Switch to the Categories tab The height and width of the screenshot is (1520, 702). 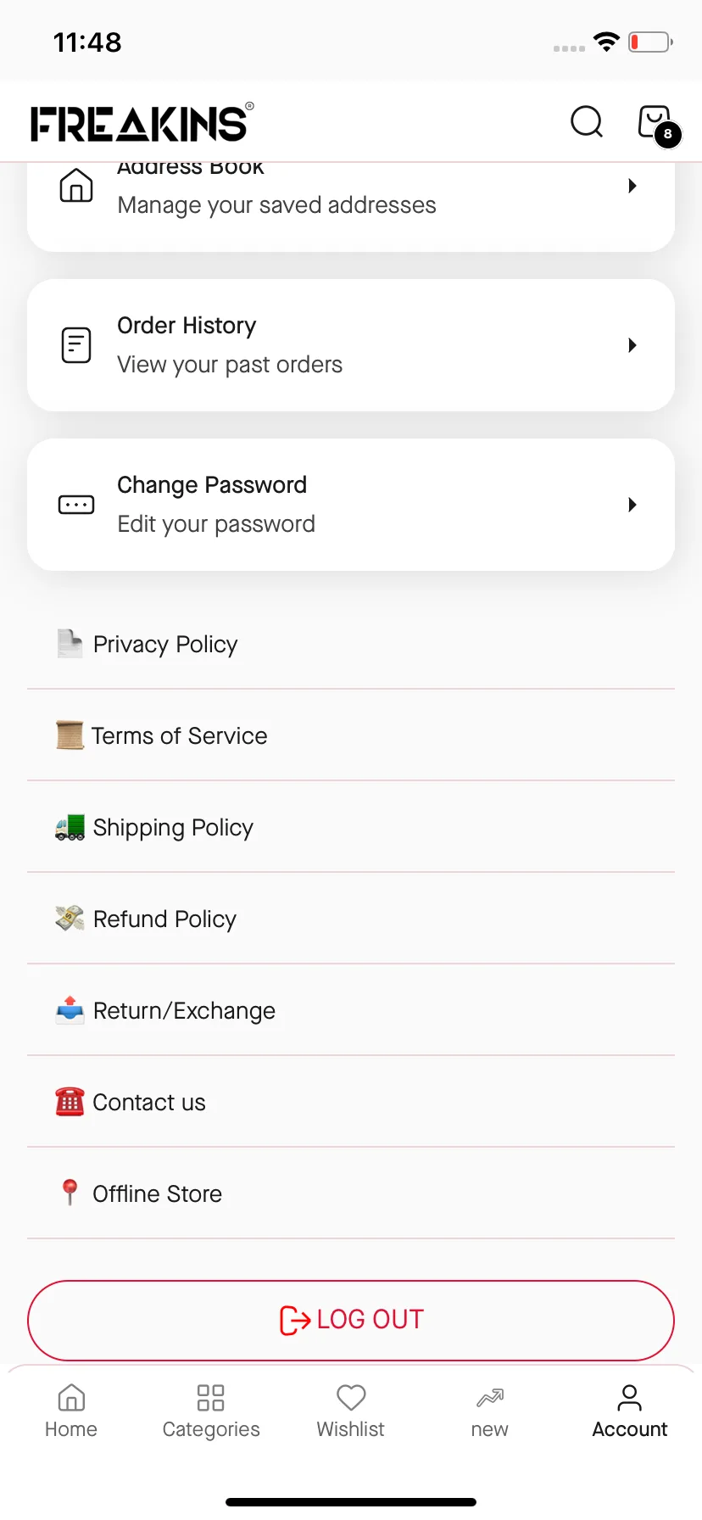[211, 1411]
